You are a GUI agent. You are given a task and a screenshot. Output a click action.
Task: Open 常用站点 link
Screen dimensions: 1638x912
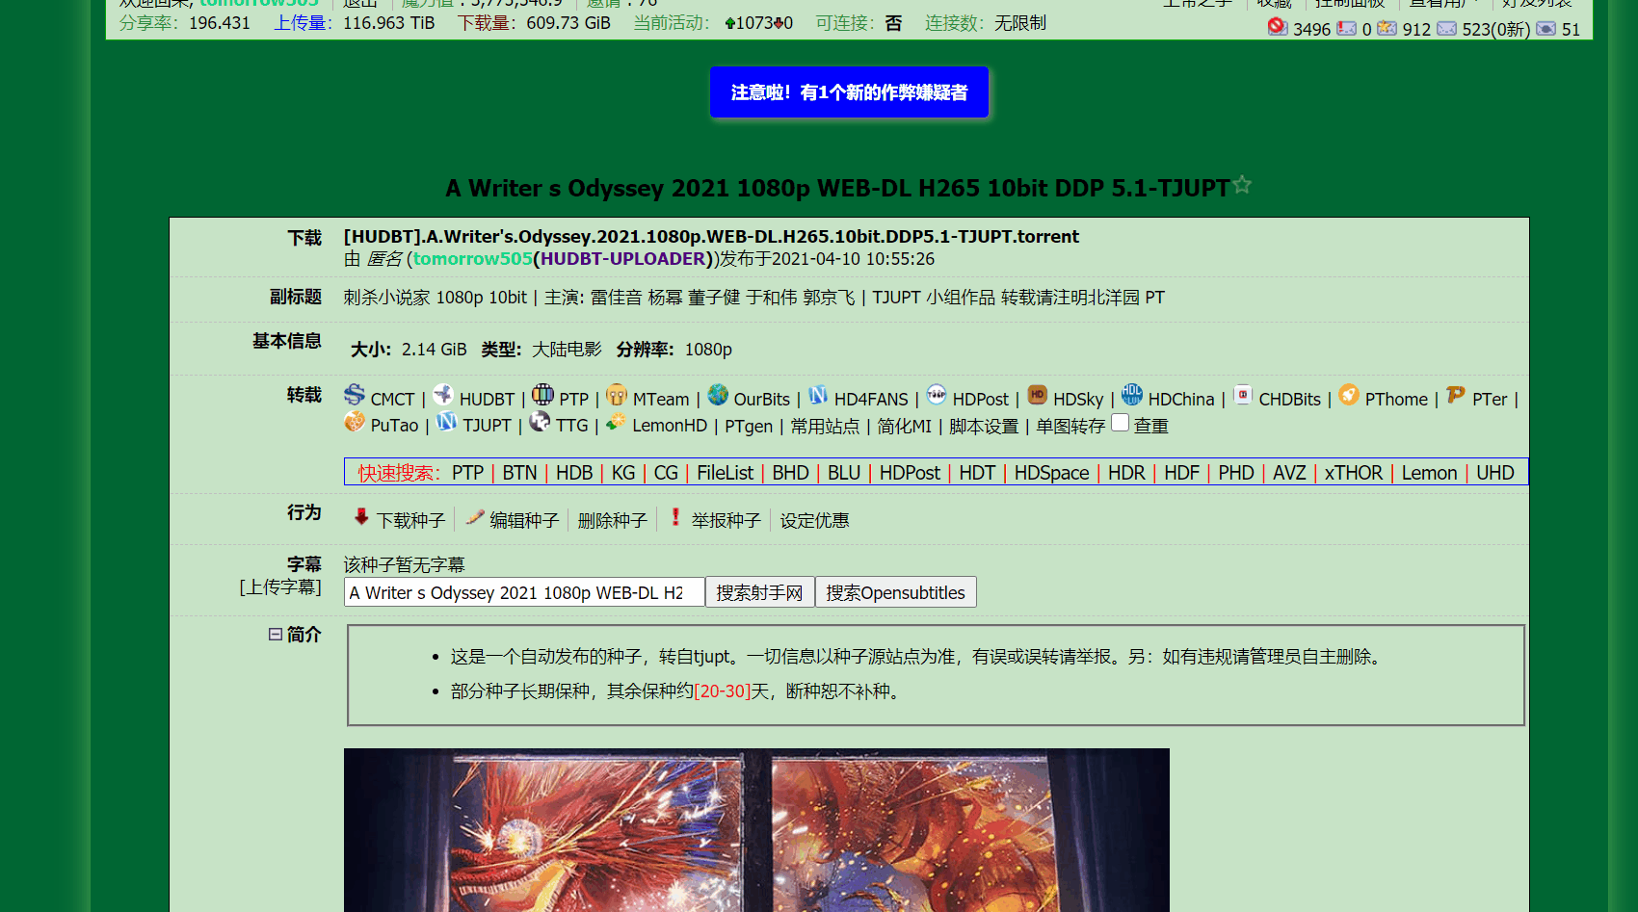[x=825, y=426]
